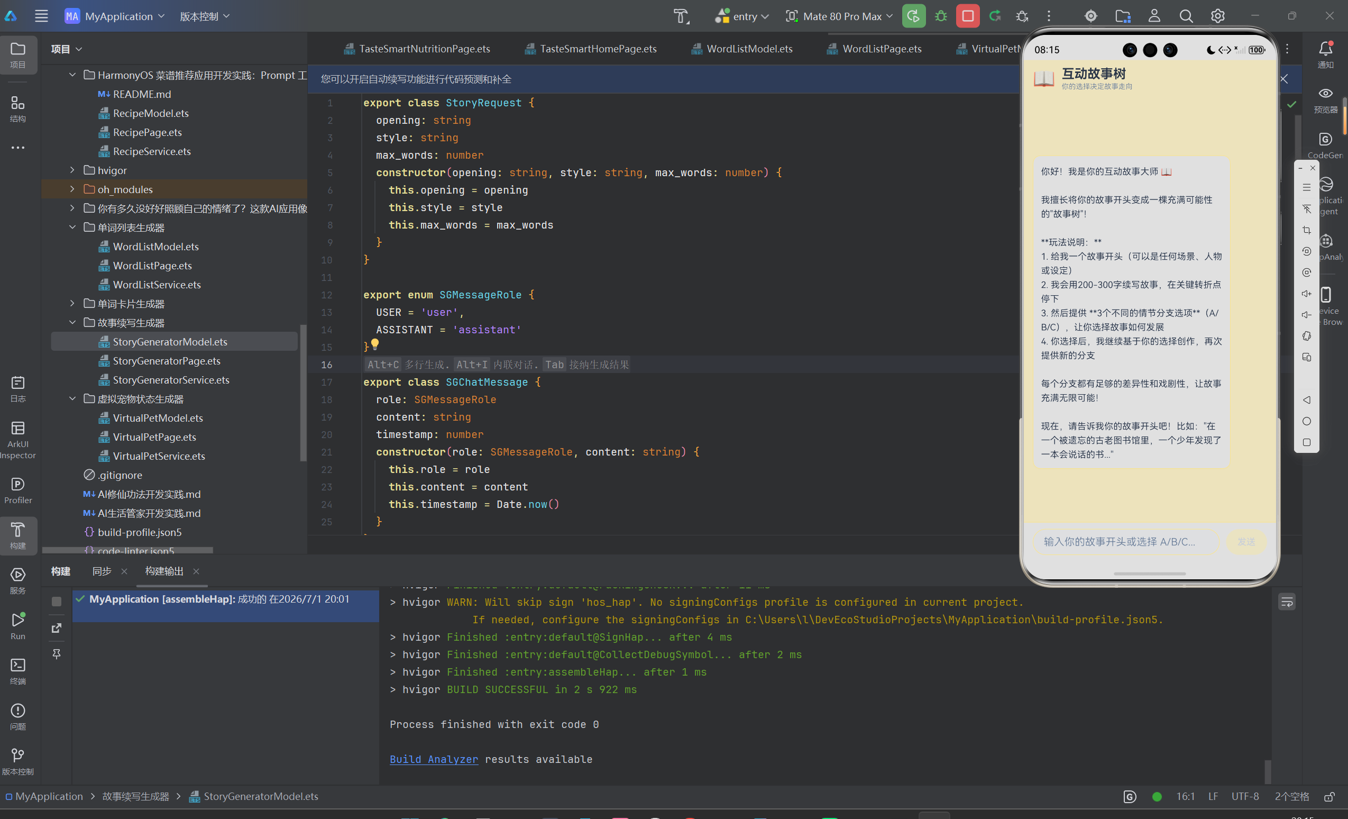Open the ArkUI Inspector panel
The height and width of the screenshot is (819, 1348).
tap(18, 440)
